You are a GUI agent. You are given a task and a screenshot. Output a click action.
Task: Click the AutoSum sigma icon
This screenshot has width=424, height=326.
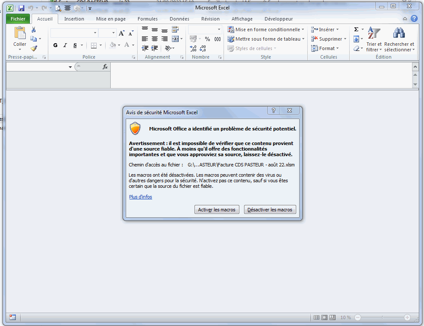356,29
